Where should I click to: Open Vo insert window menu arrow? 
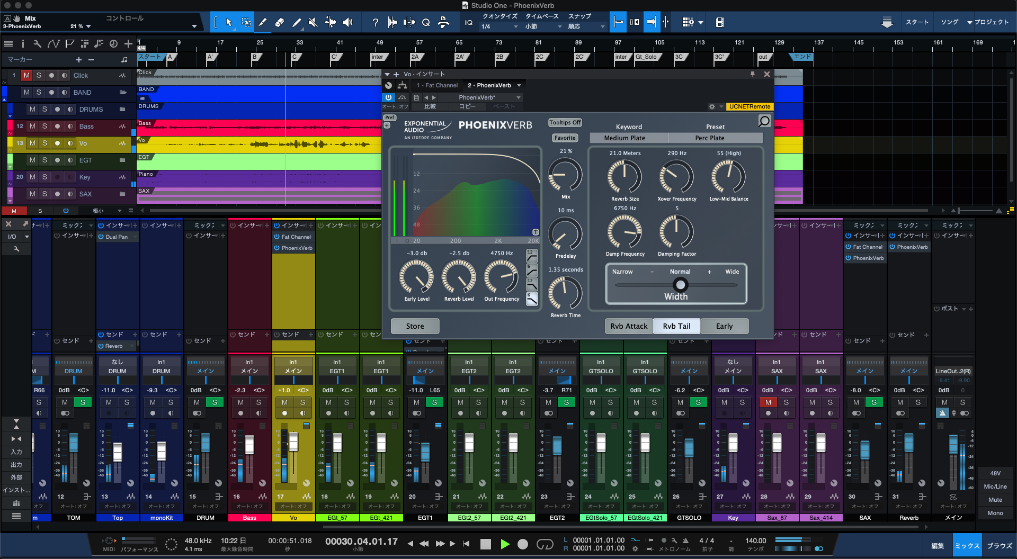pos(387,75)
